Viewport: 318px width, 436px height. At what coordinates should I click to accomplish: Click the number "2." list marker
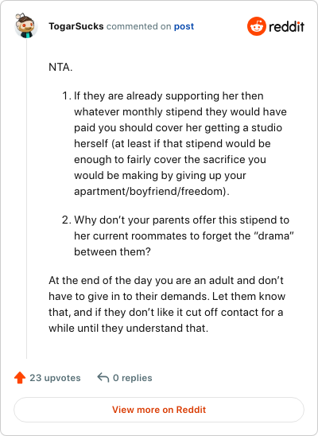(x=67, y=220)
